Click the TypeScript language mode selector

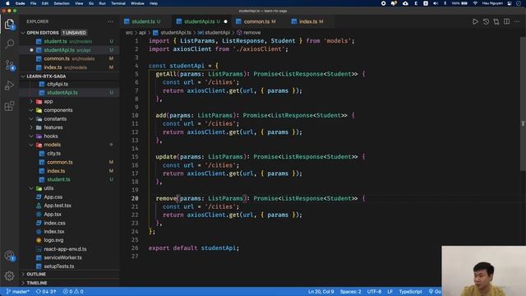pos(410,292)
